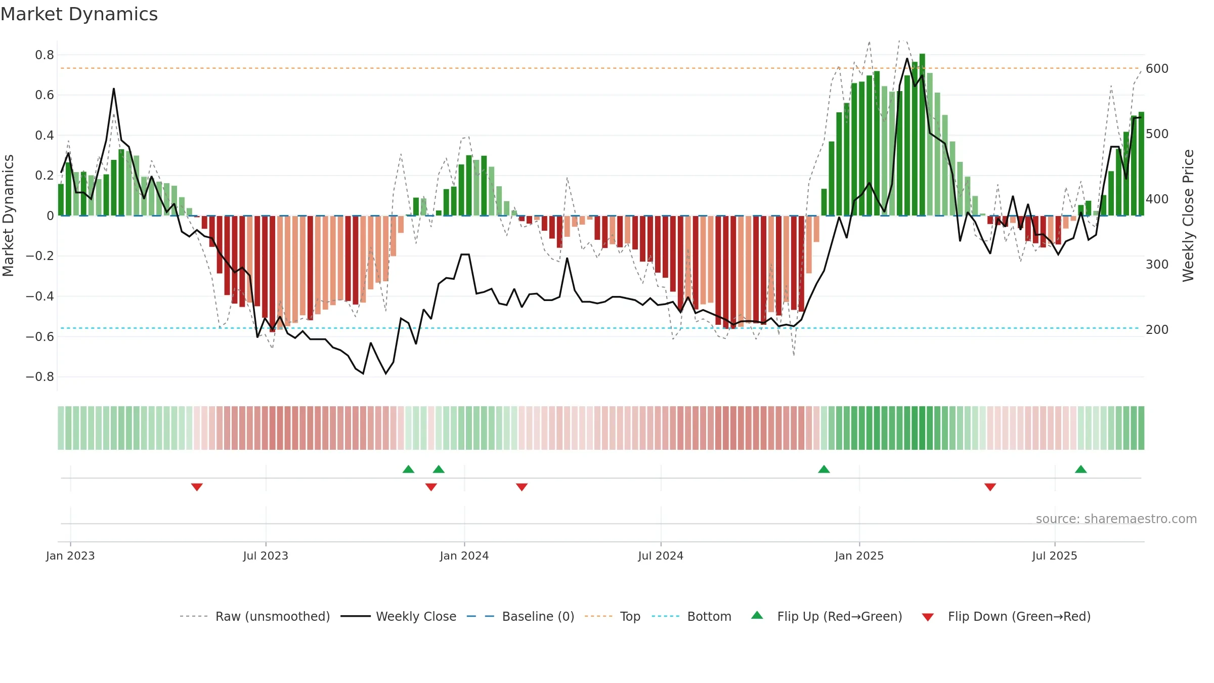Viewport: 1214px width, 683px height.
Task: Click the Jul 2024 x-axis label
Action: click(x=661, y=556)
